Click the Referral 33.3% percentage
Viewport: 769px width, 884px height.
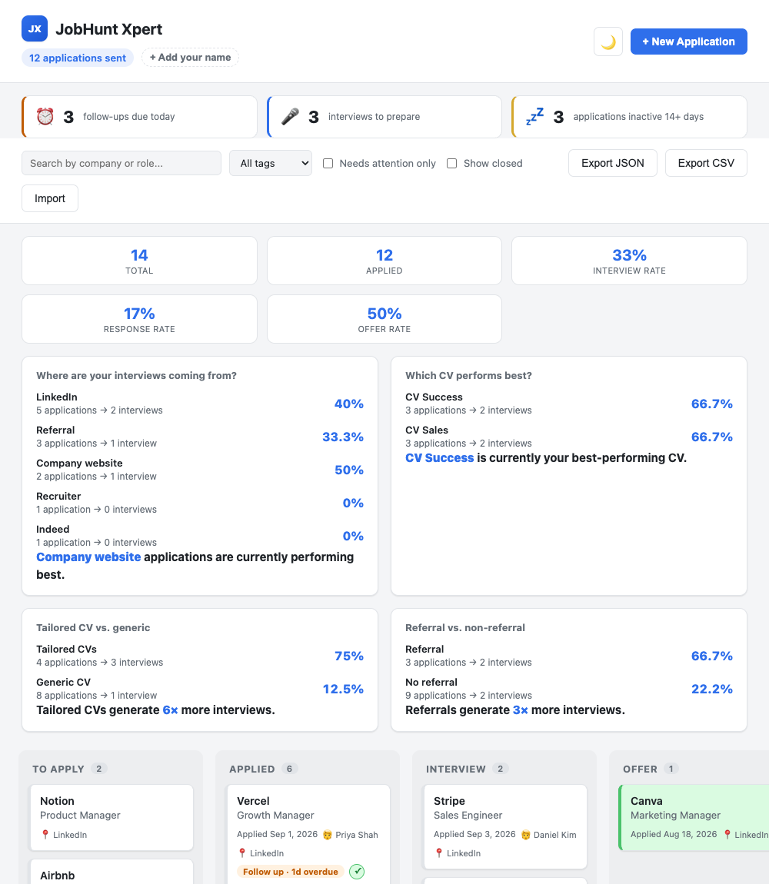(x=342, y=437)
